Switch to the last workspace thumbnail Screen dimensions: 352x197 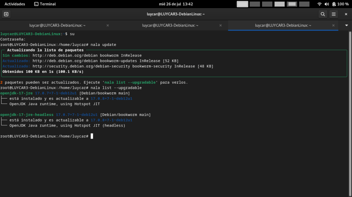[x=304, y=4]
